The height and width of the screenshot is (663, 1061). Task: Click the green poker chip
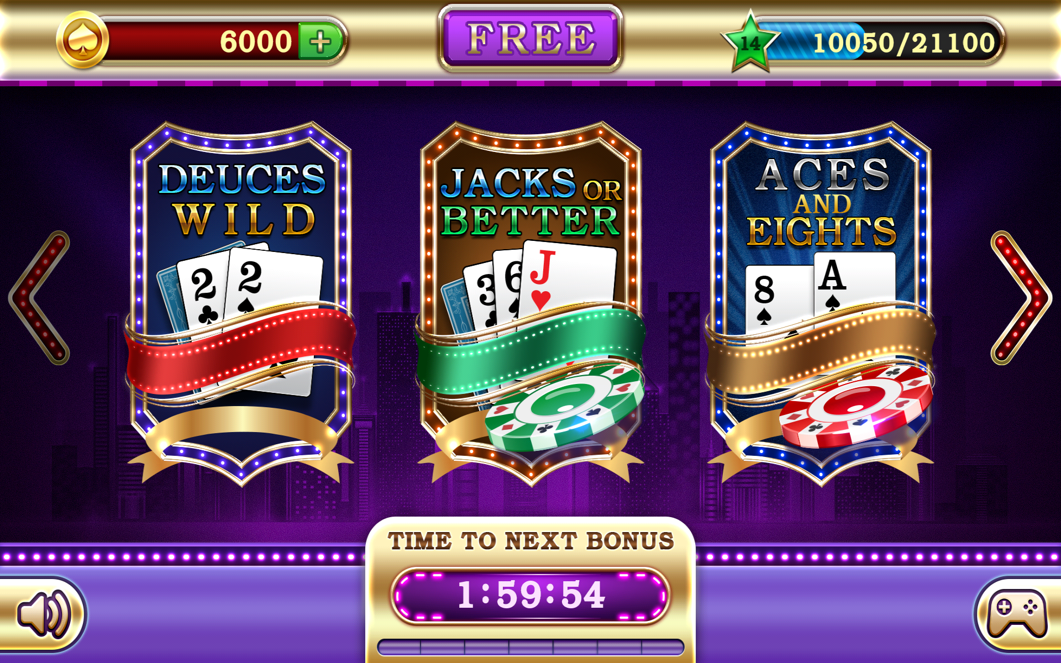pyautogui.click(x=565, y=407)
